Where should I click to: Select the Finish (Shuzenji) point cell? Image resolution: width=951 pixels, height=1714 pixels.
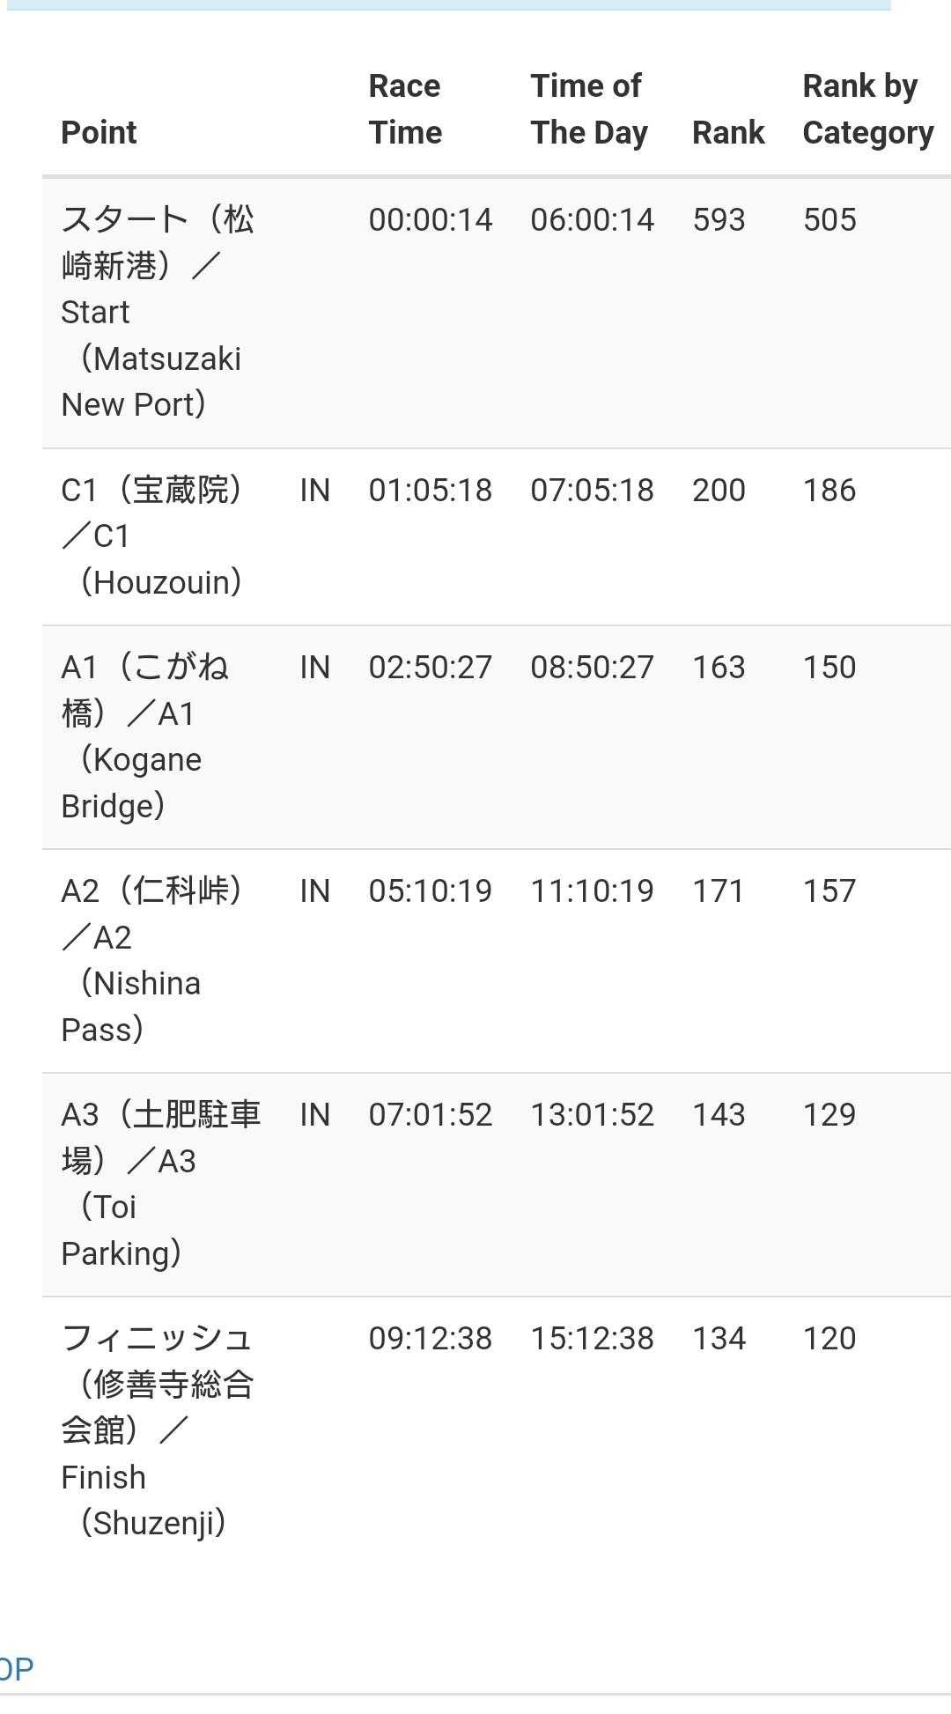click(x=157, y=1430)
